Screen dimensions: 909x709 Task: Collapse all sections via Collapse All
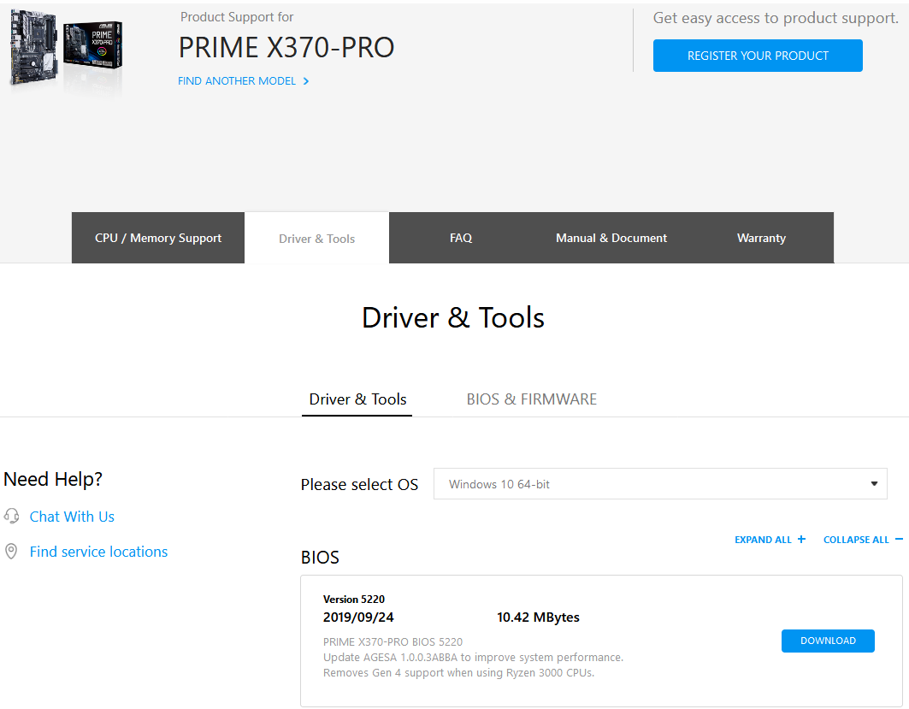tap(856, 540)
